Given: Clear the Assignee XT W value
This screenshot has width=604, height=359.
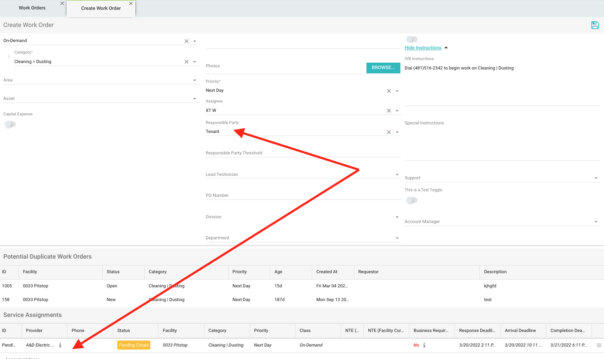Looking at the screenshot, I should 389,111.
